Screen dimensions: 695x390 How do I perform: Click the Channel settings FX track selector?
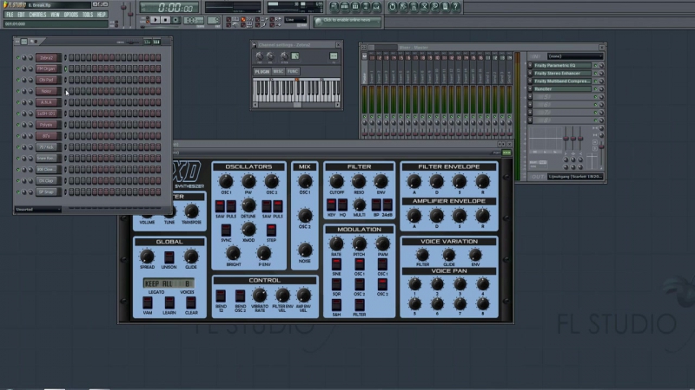[x=334, y=56]
